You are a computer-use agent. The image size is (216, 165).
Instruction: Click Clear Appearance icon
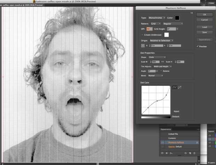186,153
